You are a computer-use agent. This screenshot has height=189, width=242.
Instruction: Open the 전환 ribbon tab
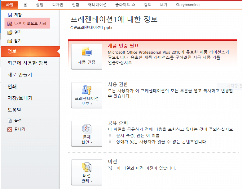(x=76, y=5)
